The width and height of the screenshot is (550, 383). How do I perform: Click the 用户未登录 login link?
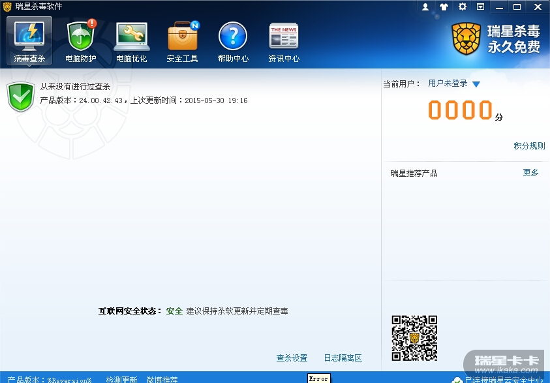pyautogui.click(x=448, y=84)
